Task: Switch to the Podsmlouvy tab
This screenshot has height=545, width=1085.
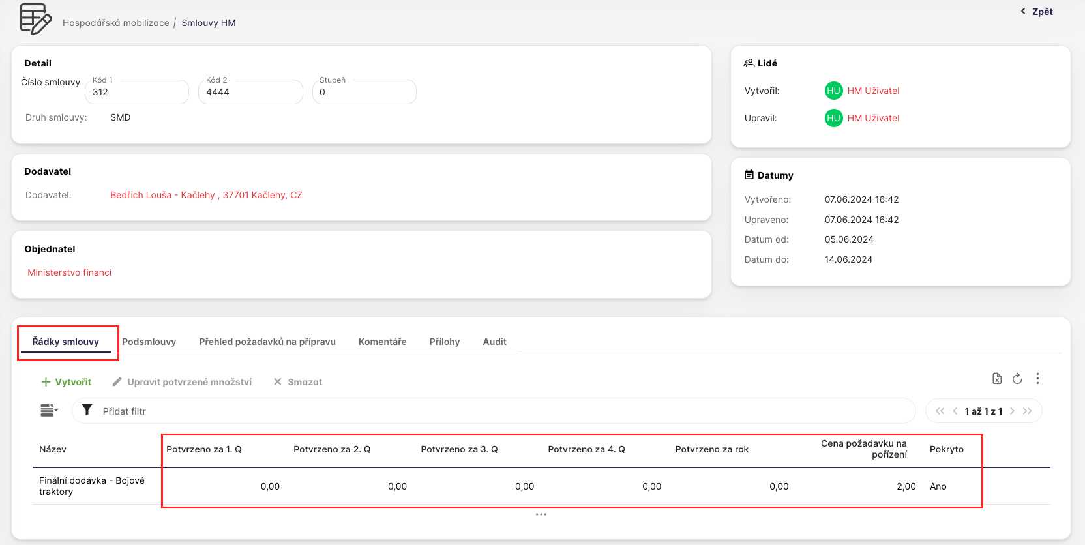Action: click(149, 342)
